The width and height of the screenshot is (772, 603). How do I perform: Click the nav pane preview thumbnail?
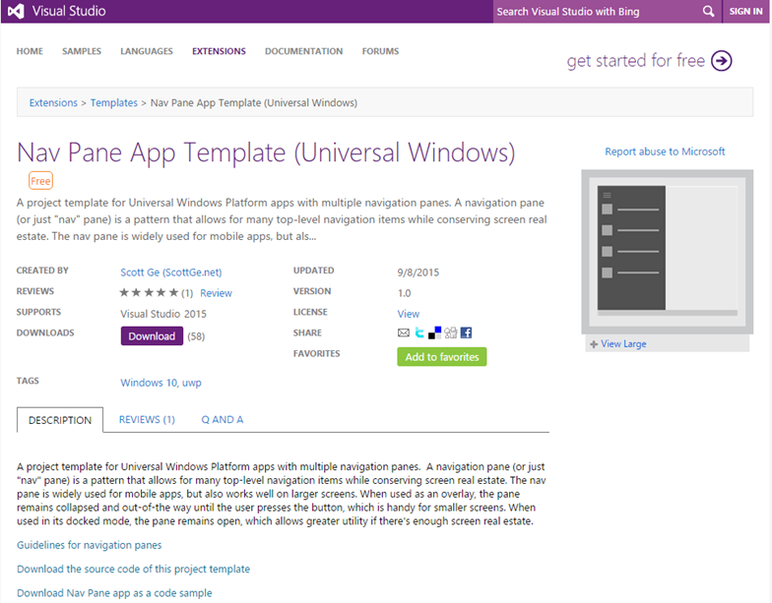[668, 252]
